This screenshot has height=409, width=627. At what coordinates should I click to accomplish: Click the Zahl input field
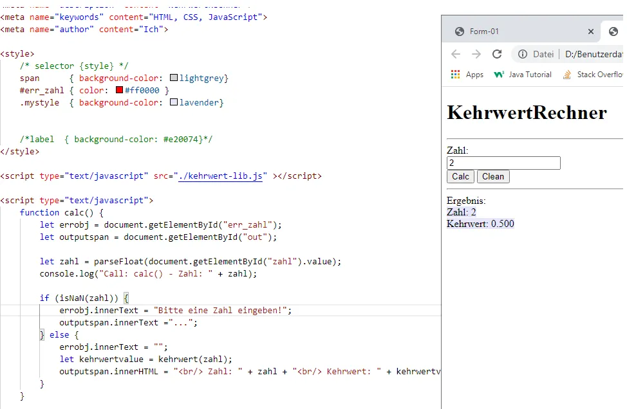point(503,163)
